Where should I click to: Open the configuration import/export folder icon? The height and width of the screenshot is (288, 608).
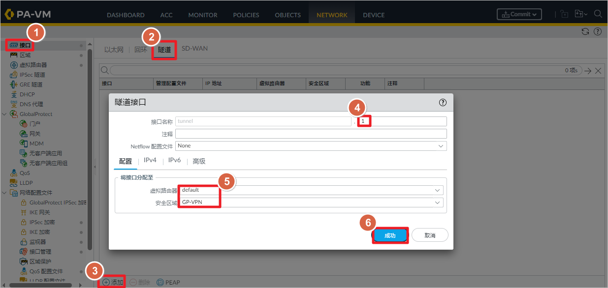pos(581,14)
